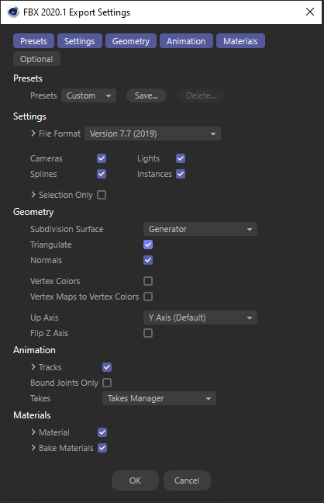Disable the Cameras export checkbox
The height and width of the screenshot is (503, 324).
(102, 158)
